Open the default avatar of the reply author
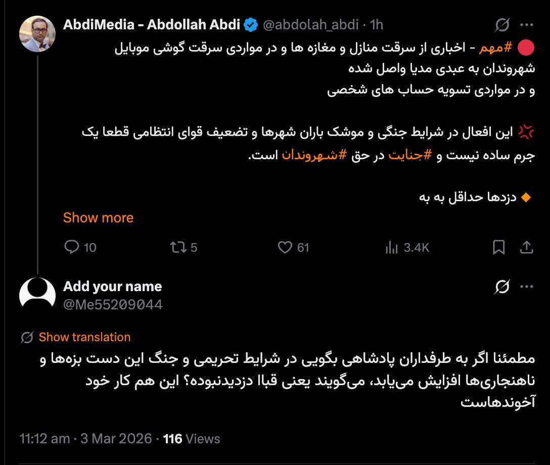This screenshot has width=550, height=465. coord(37,295)
